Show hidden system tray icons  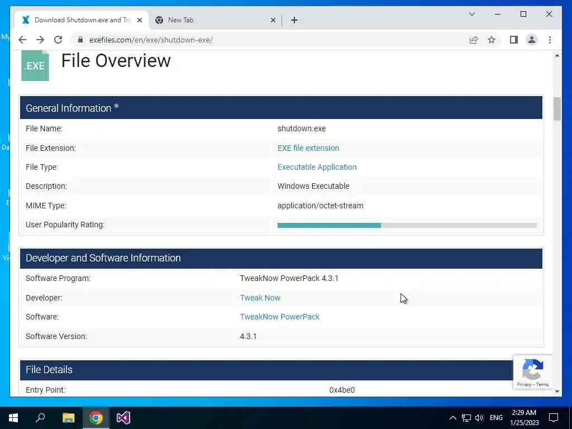(452, 418)
